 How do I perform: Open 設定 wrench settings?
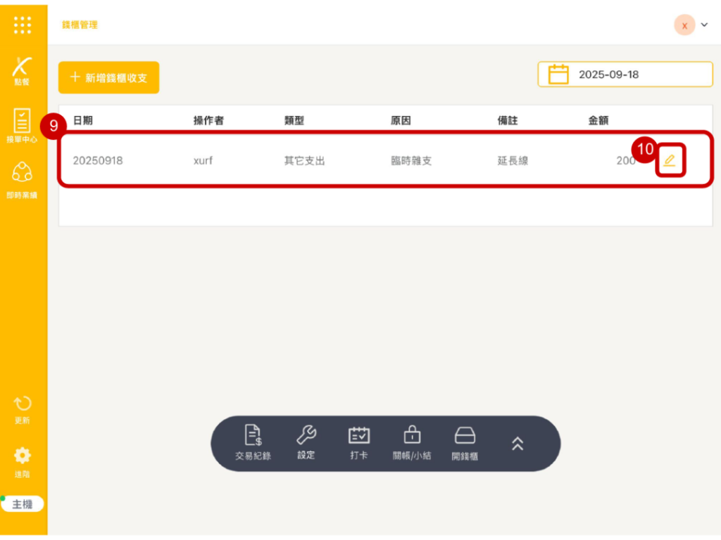306,442
